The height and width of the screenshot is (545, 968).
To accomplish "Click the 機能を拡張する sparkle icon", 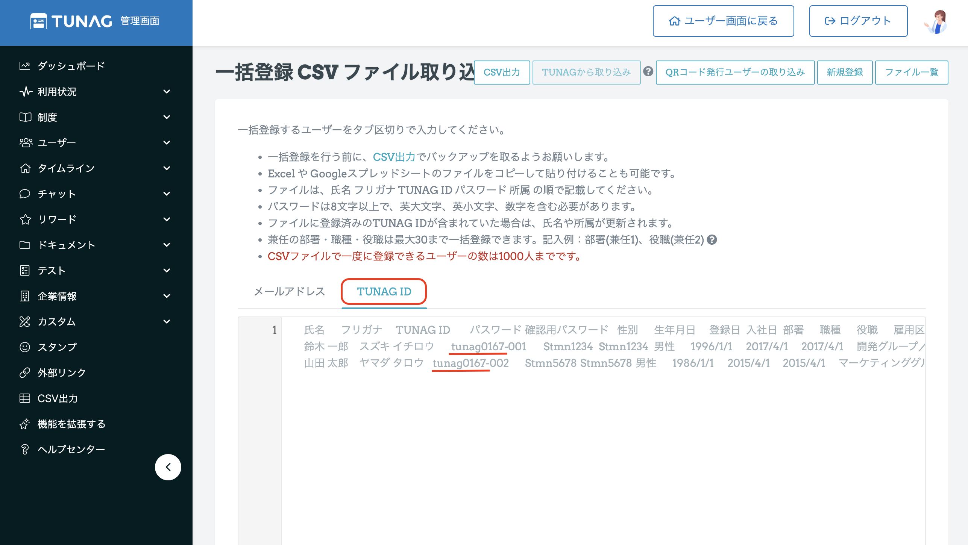I will [x=25, y=424].
